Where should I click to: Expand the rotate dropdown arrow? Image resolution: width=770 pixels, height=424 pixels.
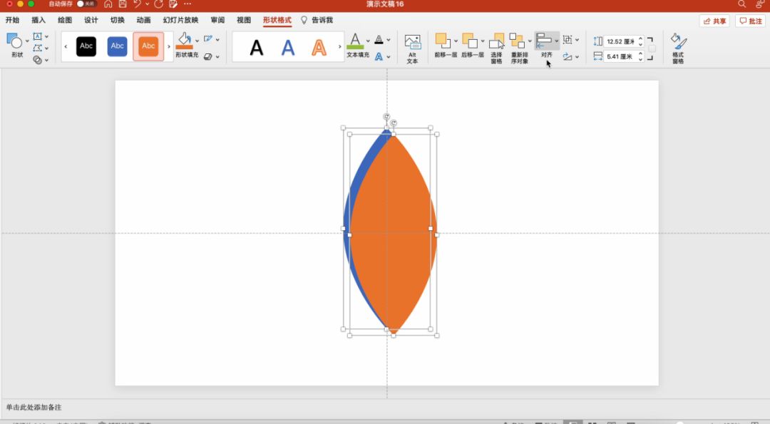[577, 57]
